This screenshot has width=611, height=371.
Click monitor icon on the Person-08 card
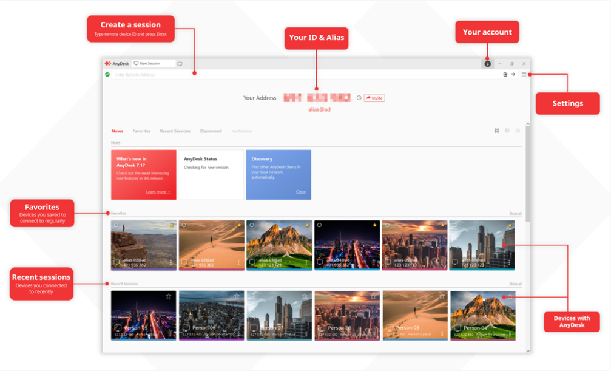[x=322, y=328]
